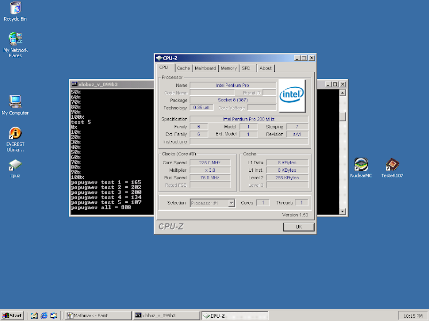This screenshot has height=321, width=429.
Task: Click the Multiplier value x 3.0
Action: [x=210, y=170]
